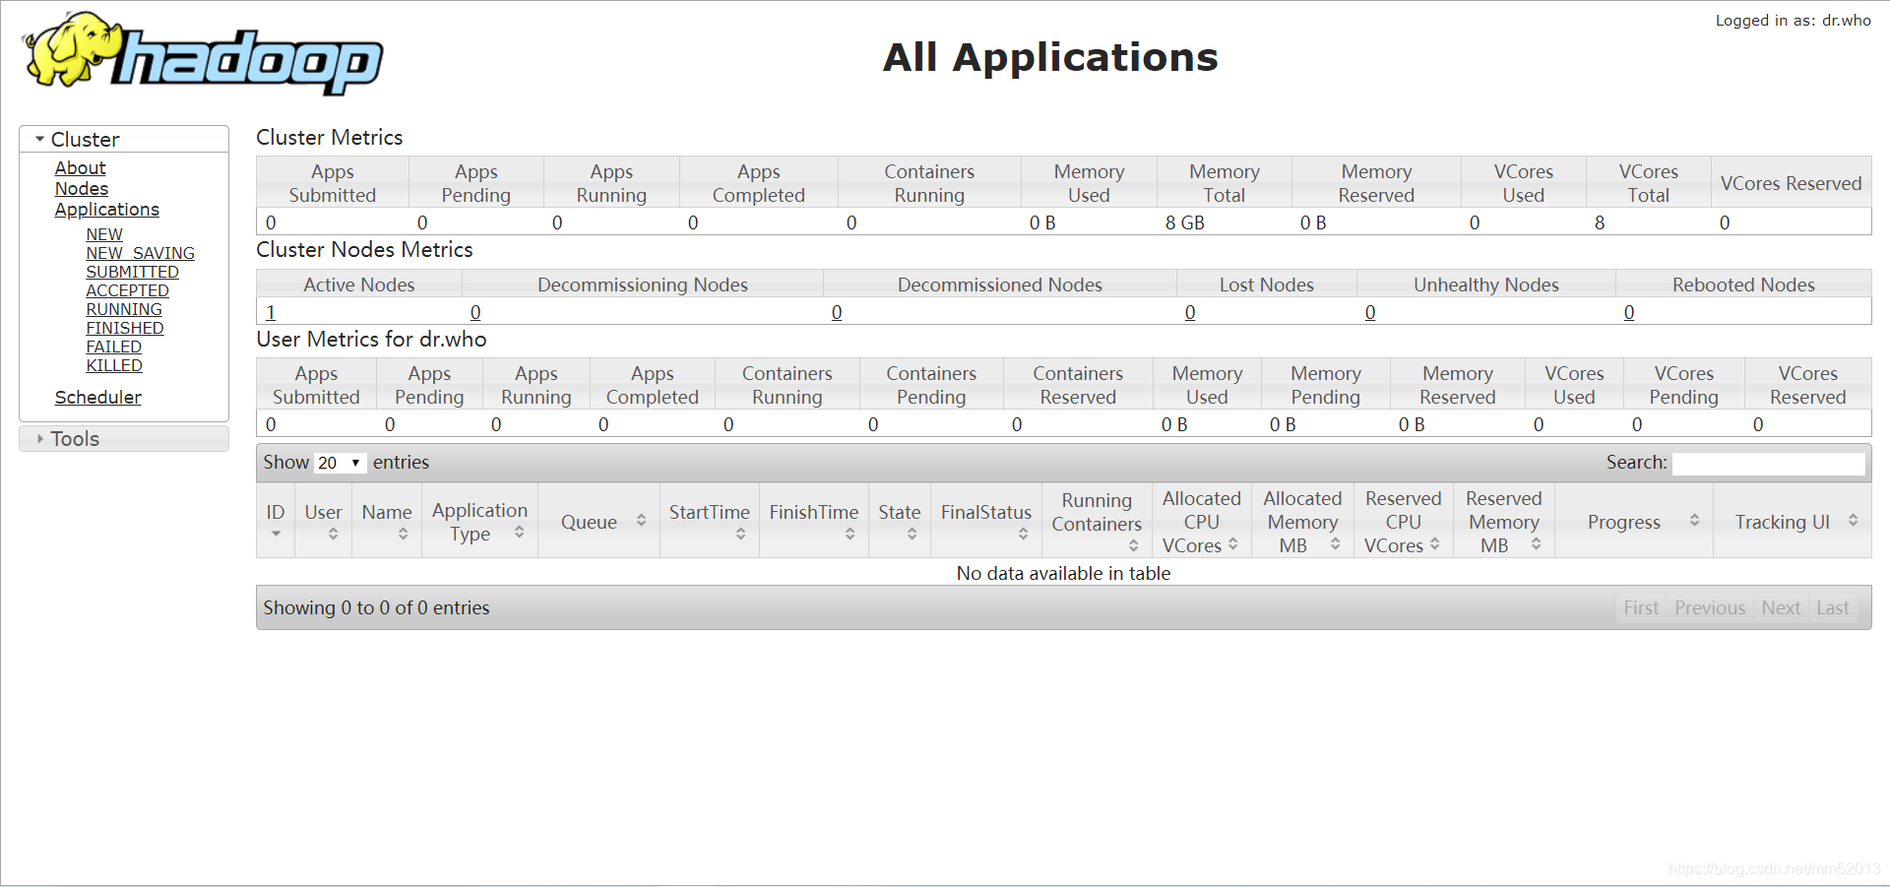The image size is (1890, 887).
Task: Go to Last page of entries
Action: click(x=1833, y=608)
